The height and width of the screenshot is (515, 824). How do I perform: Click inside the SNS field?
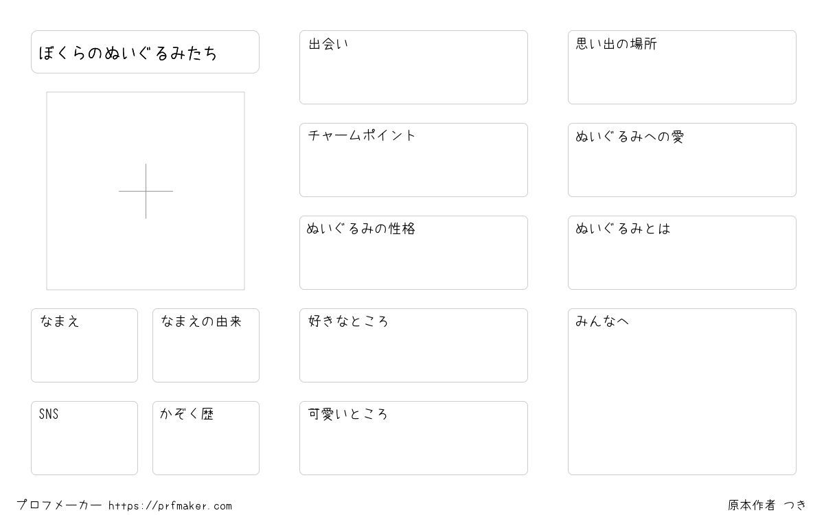click(84, 438)
